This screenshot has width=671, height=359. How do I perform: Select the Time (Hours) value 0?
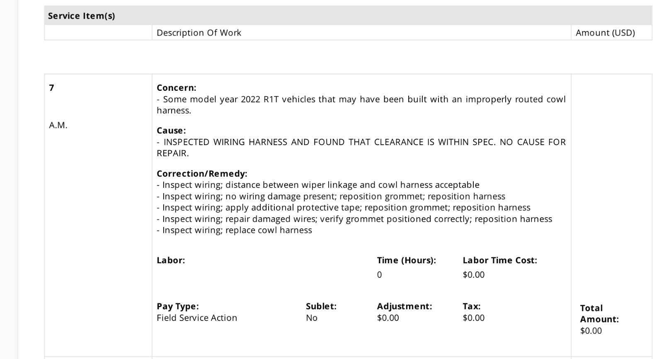379,275
